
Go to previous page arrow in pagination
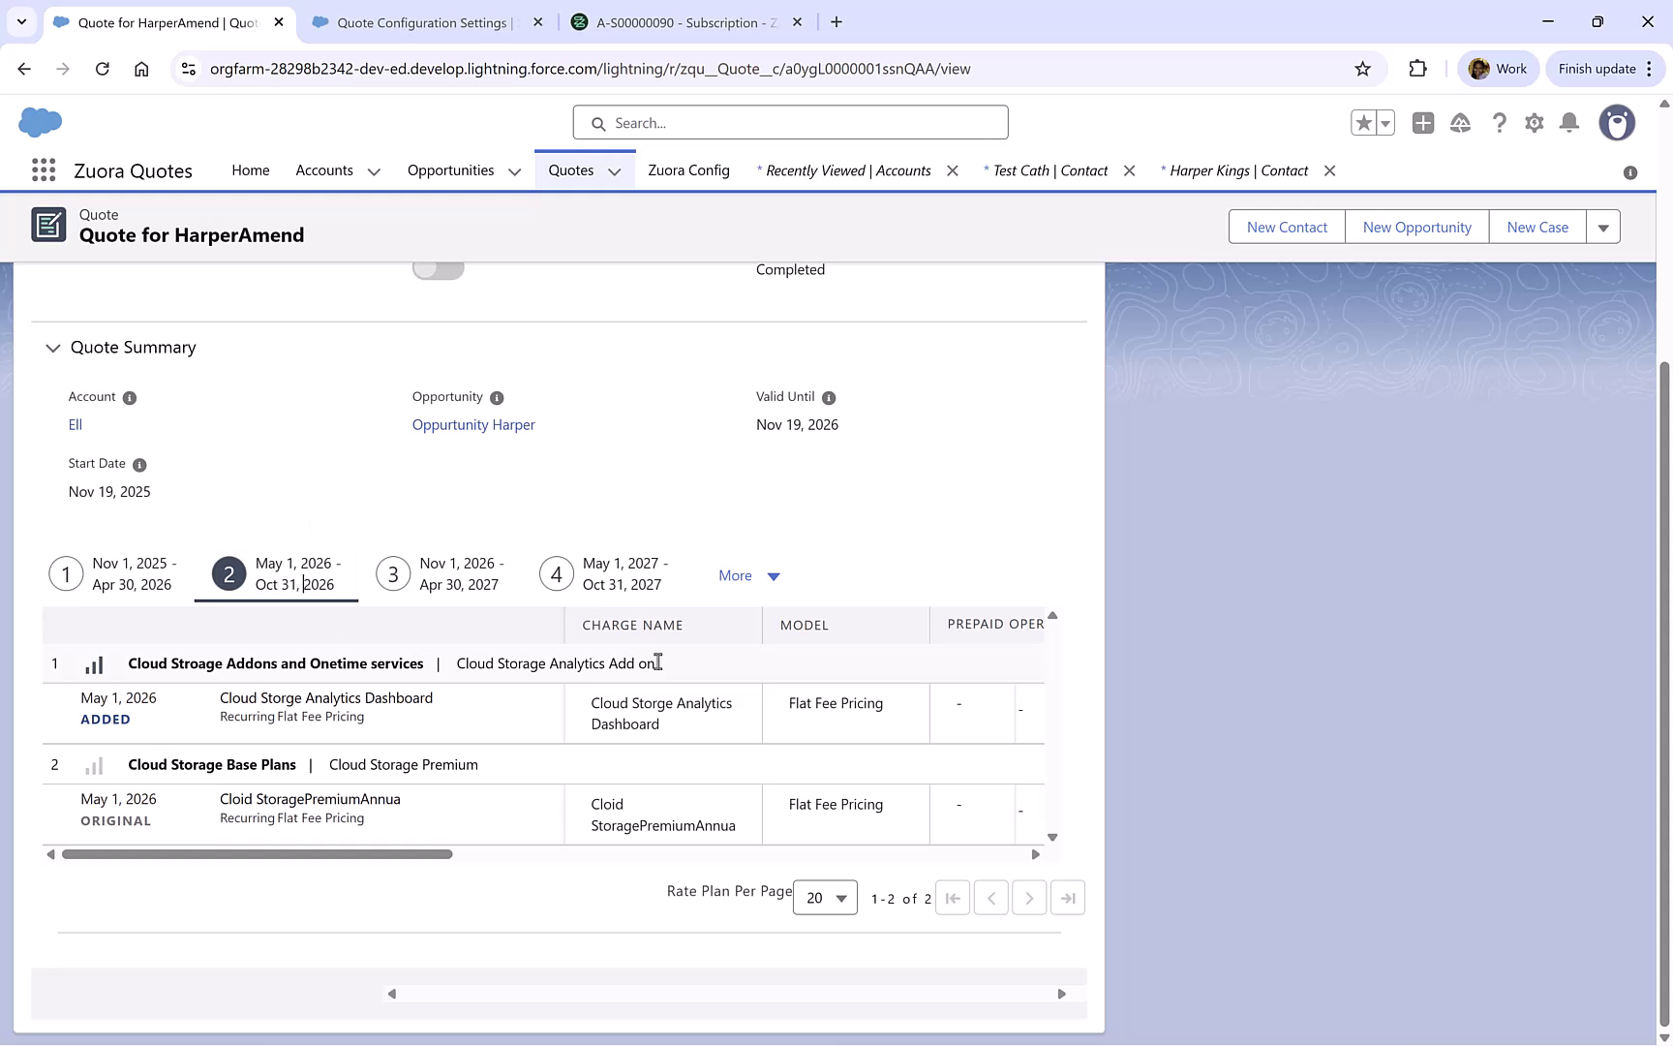point(991,898)
